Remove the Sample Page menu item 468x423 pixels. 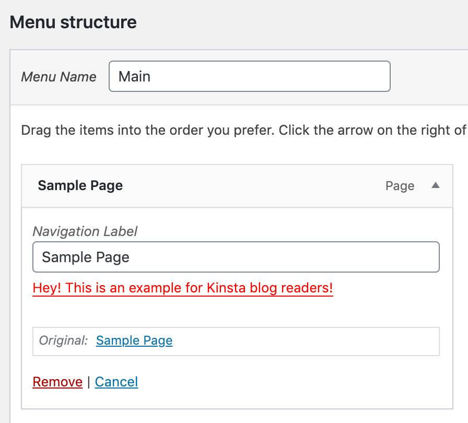[57, 382]
